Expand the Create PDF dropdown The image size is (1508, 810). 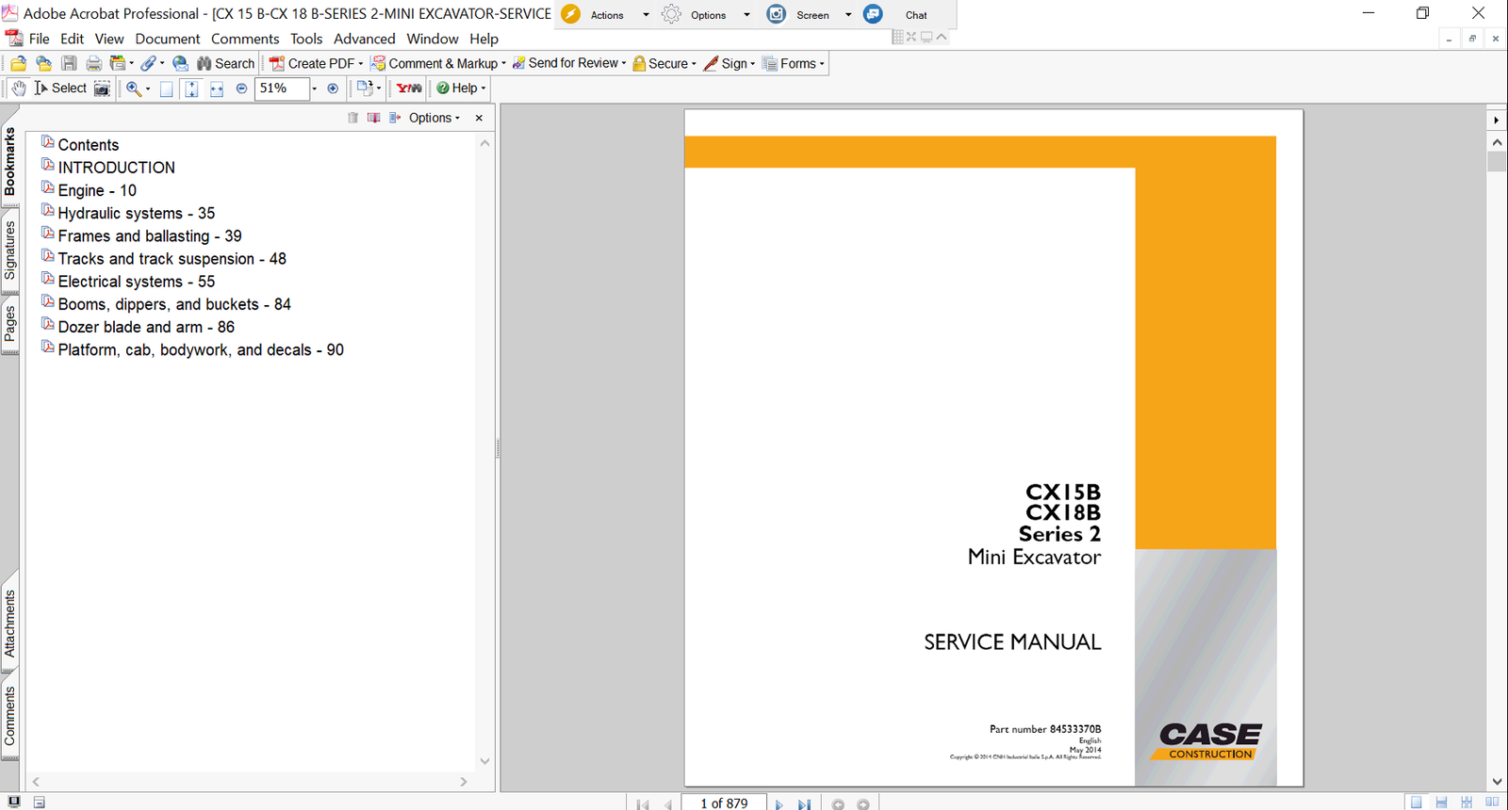click(361, 64)
